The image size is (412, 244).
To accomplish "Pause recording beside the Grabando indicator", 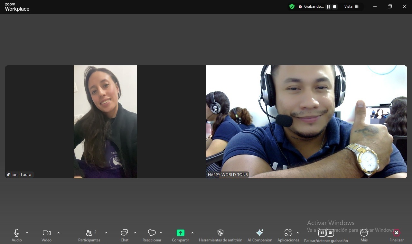I will 328,7.
